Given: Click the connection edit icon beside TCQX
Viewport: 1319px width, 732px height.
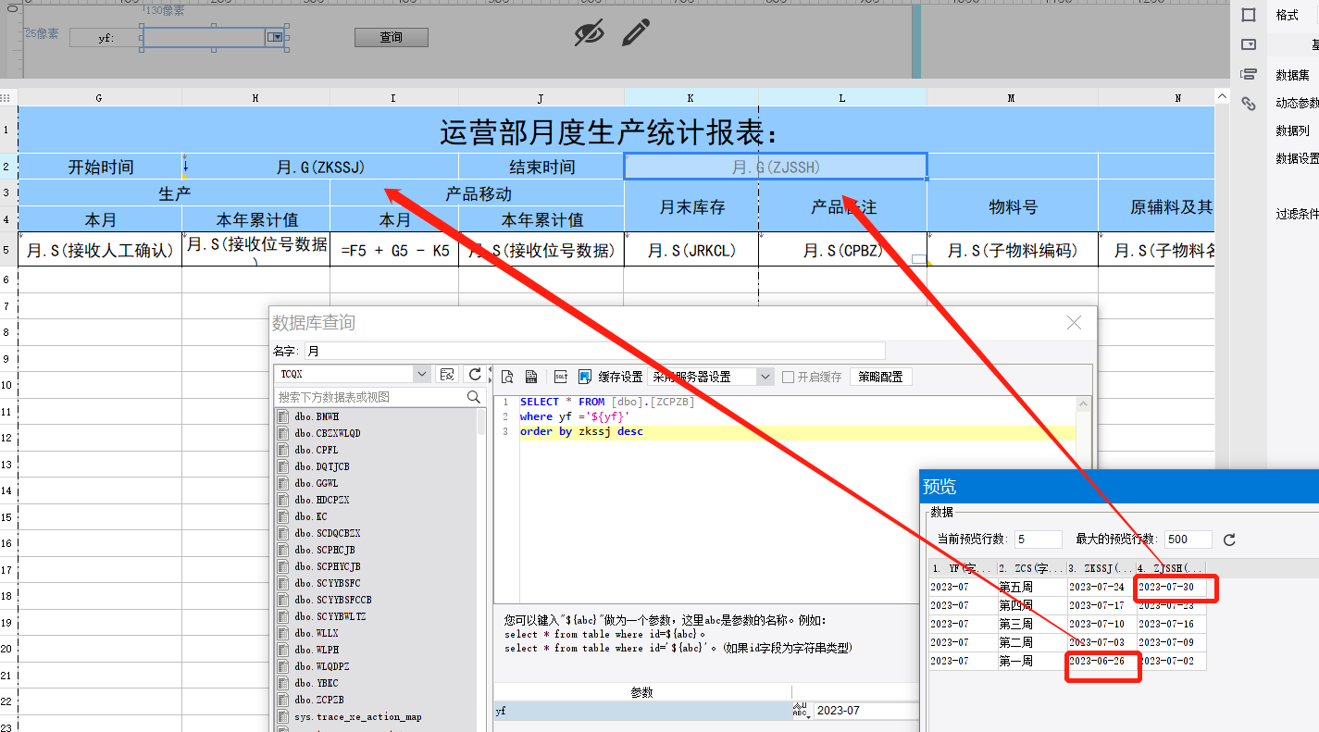Looking at the screenshot, I should click(x=447, y=375).
